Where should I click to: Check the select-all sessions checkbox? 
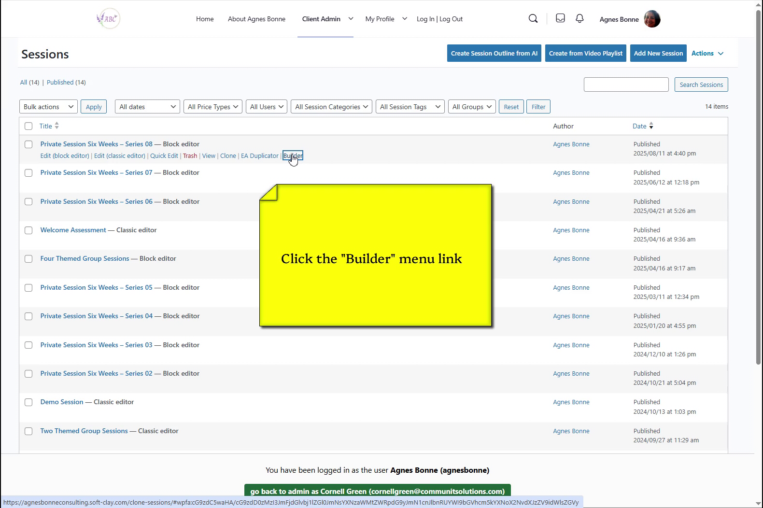pos(28,126)
